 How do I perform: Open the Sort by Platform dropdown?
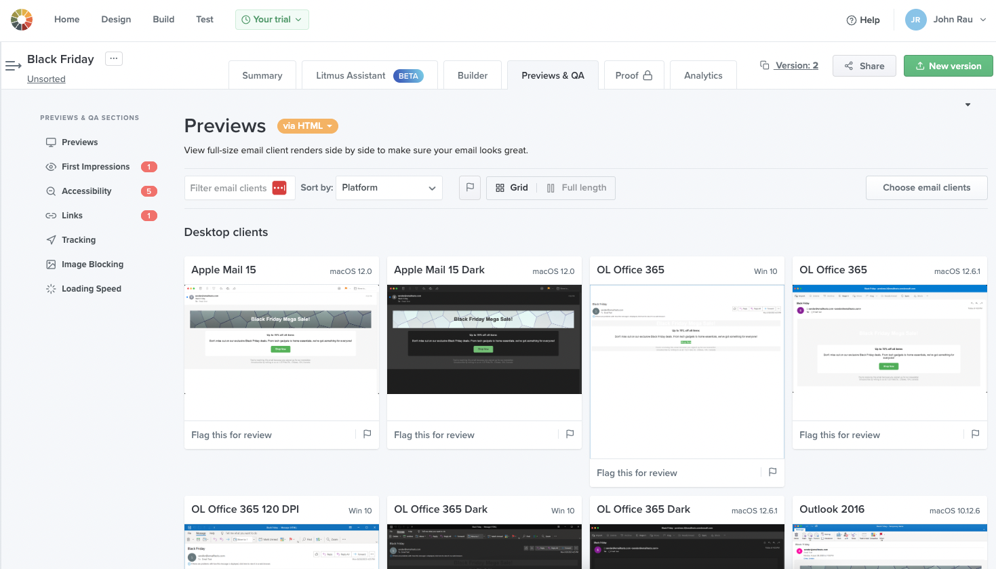click(x=389, y=188)
